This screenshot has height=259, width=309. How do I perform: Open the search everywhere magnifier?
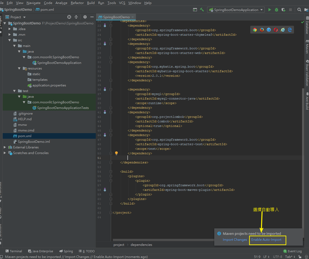[299, 10]
